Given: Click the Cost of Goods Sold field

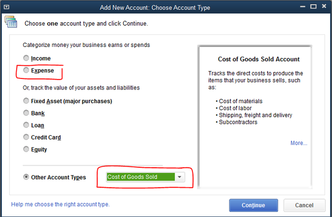Looking at the screenshot, I should point(141,177).
